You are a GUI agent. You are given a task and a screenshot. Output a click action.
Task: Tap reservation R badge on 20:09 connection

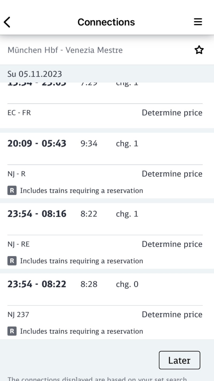point(12,191)
